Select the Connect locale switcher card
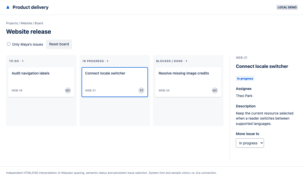The height and width of the screenshot is (190, 304). [115, 82]
